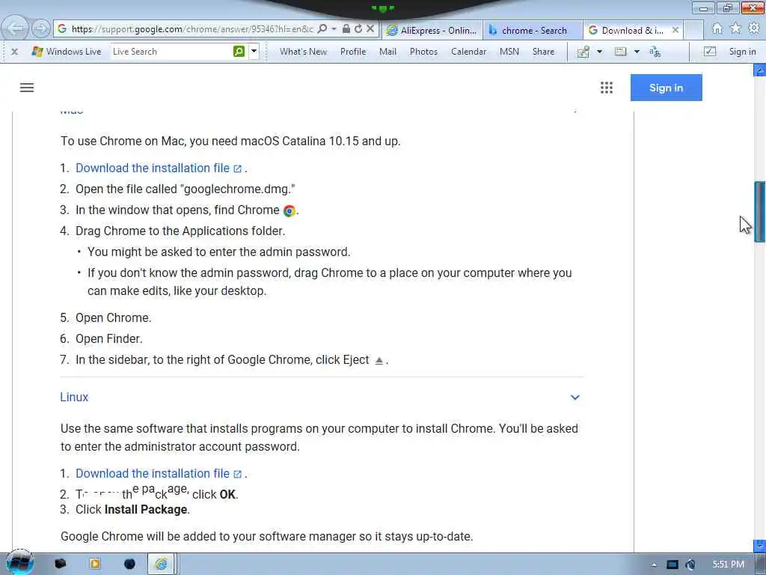Click Share in the Windows Live toolbar
Image resolution: width=766 pixels, height=575 pixels.
(x=543, y=52)
